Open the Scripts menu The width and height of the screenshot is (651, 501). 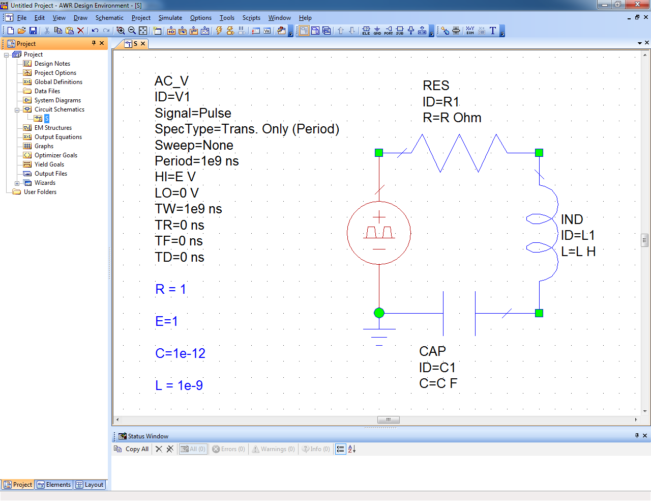coord(251,18)
